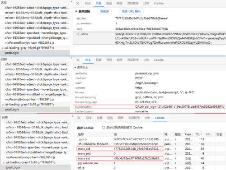
Task: Click the gif file icon in the middle panel list
Action: [2, 105]
